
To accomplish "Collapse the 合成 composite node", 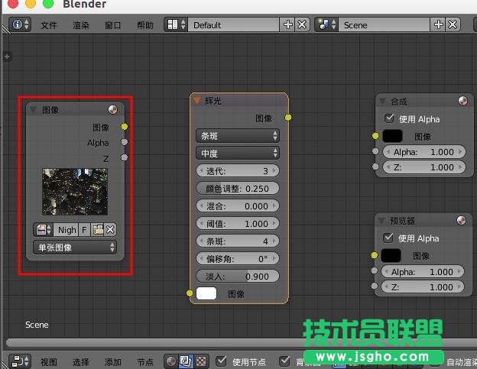I will 383,101.
